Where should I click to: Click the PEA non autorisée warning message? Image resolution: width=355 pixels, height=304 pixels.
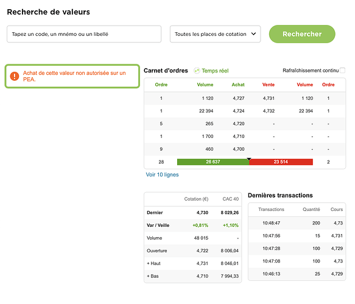click(74, 76)
